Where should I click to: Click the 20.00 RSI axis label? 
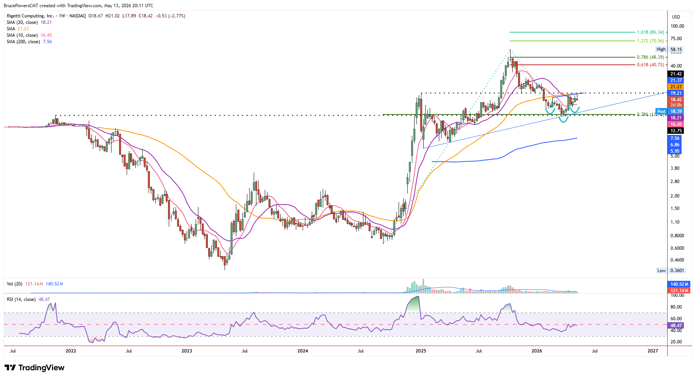click(x=676, y=342)
